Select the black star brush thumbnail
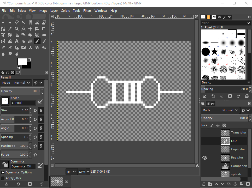The width and height of the screenshot is (252, 188). coord(214,52)
